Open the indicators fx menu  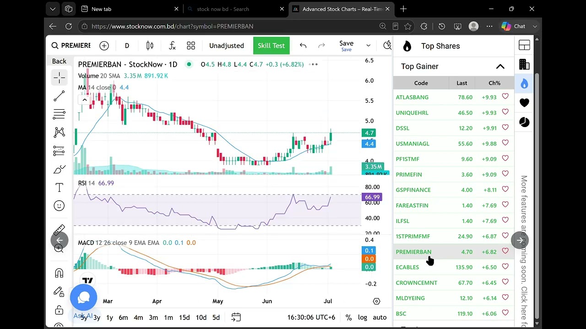pos(172,45)
